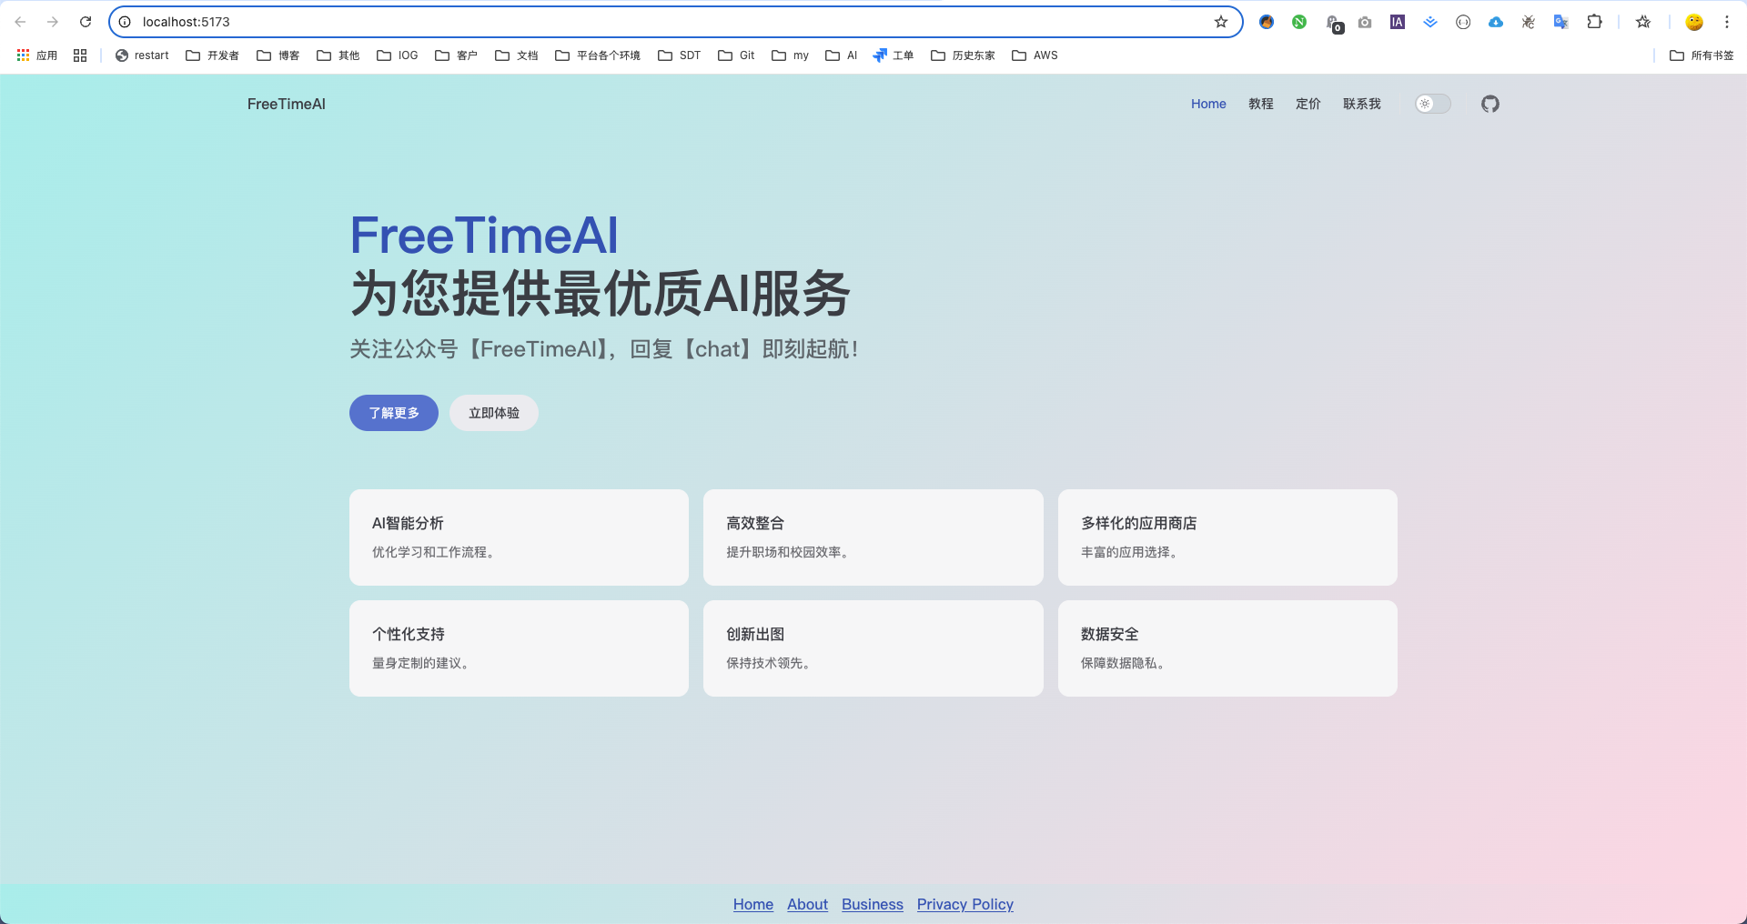Open the browser extensions puzzle icon
The image size is (1747, 924).
1594,22
